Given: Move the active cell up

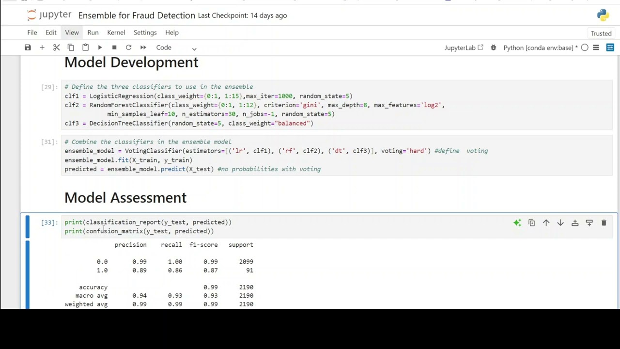Looking at the screenshot, I should (x=546, y=223).
